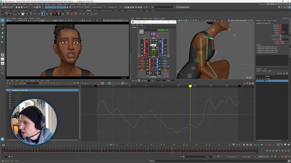The width and height of the screenshot is (291, 163).
Task: Click the grey square button in picker
Action: 141,32
